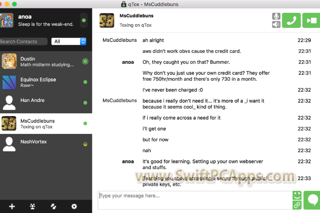Open NashVortex conversation
The height and width of the screenshot is (213, 320).
pos(46,144)
